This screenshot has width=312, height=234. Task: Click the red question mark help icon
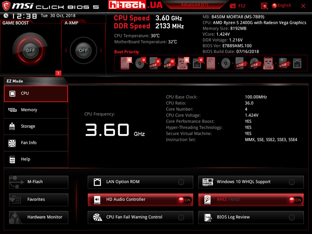pyautogui.click(x=58, y=73)
